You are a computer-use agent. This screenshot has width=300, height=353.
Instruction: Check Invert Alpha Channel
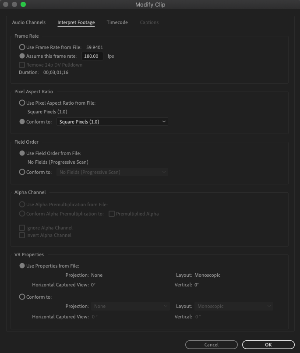point(21,235)
